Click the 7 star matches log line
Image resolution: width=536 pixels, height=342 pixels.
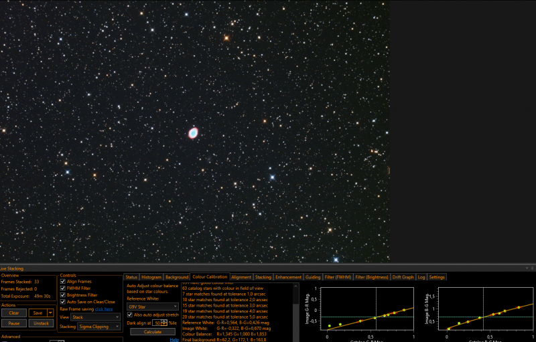coord(224,294)
